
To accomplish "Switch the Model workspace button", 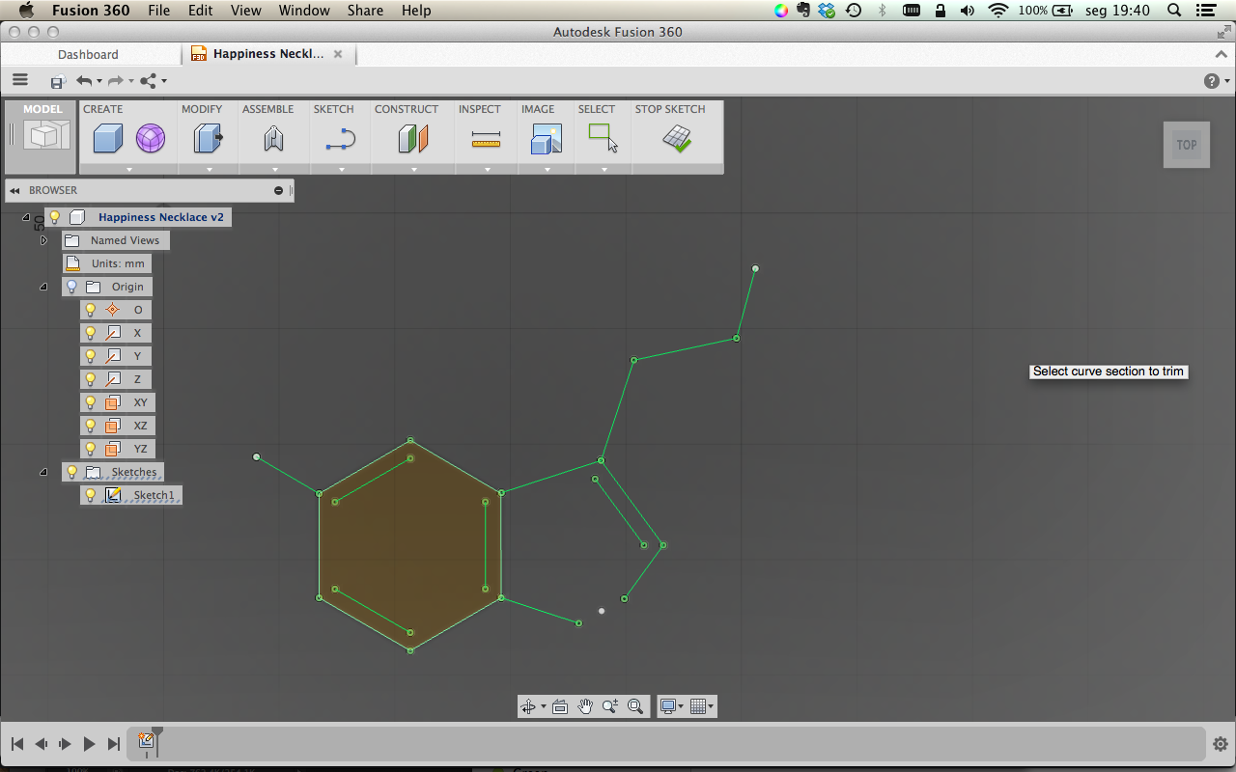I will [x=41, y=135].
